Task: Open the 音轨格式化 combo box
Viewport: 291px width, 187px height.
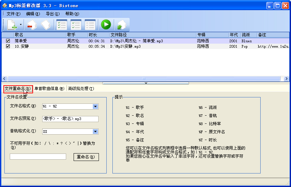Action: point(95,132)
